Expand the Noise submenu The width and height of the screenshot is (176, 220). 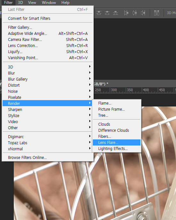pos(48,91)
